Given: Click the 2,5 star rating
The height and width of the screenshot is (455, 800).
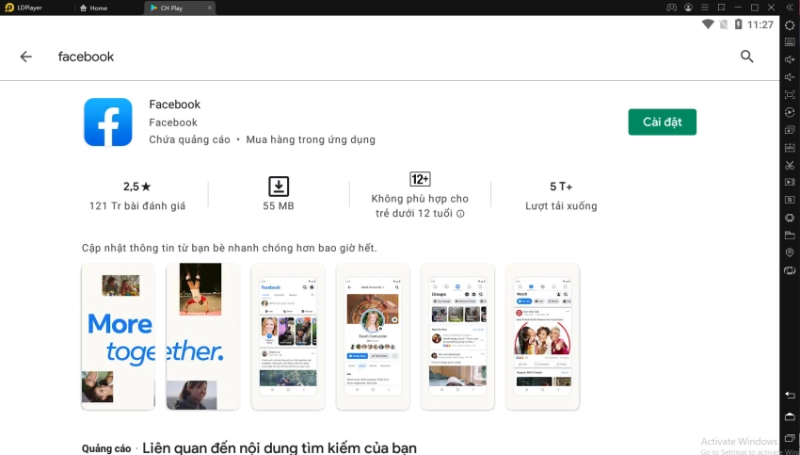Looking at the screenshot, I should click(136, 187).
